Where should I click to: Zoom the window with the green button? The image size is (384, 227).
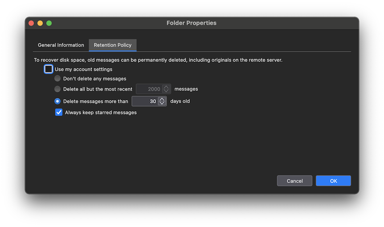point(49,23)
